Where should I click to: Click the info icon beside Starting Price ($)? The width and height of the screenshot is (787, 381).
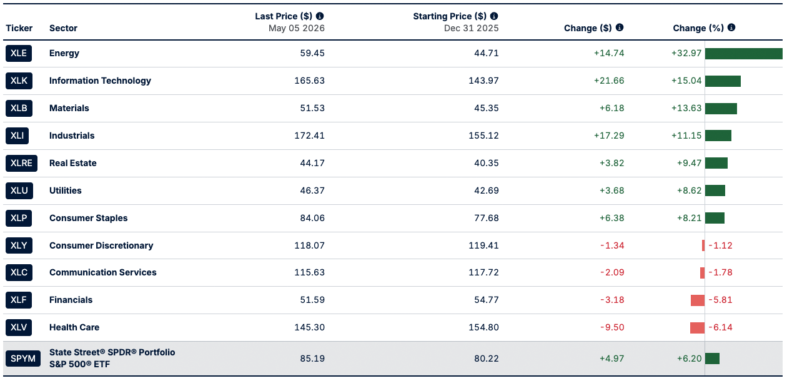point(494,16)
